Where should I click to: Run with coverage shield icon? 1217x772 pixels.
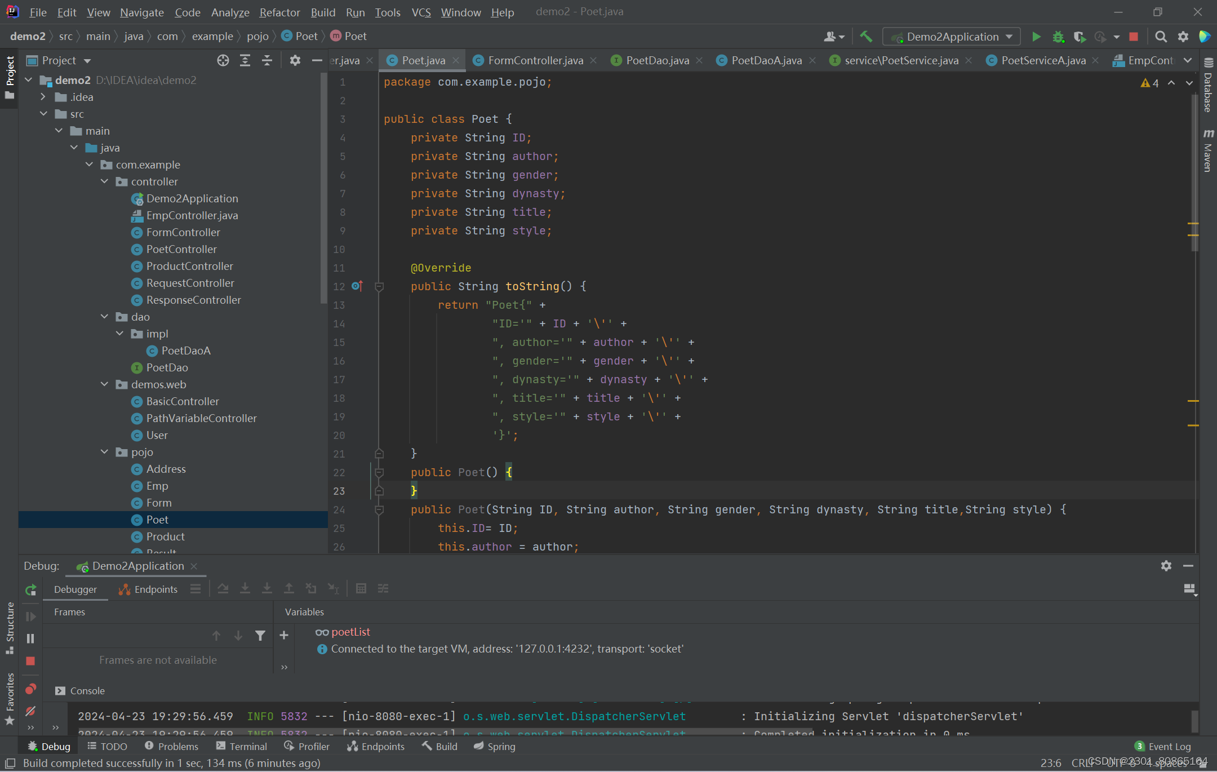1080,37
